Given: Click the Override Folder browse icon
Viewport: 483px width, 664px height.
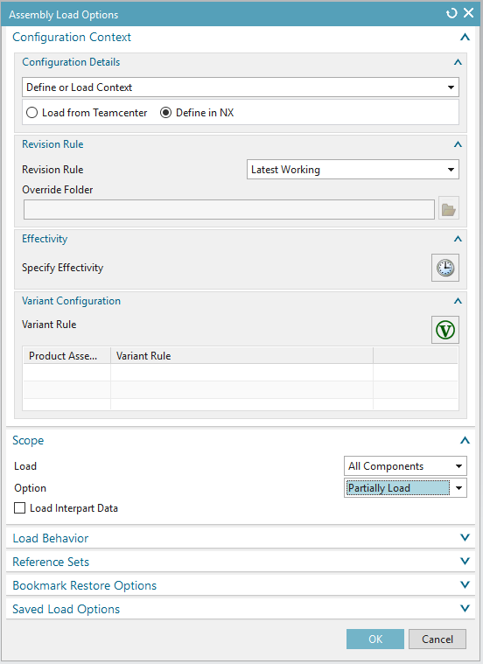Looking at the screenshot, I should click(449, 210).
